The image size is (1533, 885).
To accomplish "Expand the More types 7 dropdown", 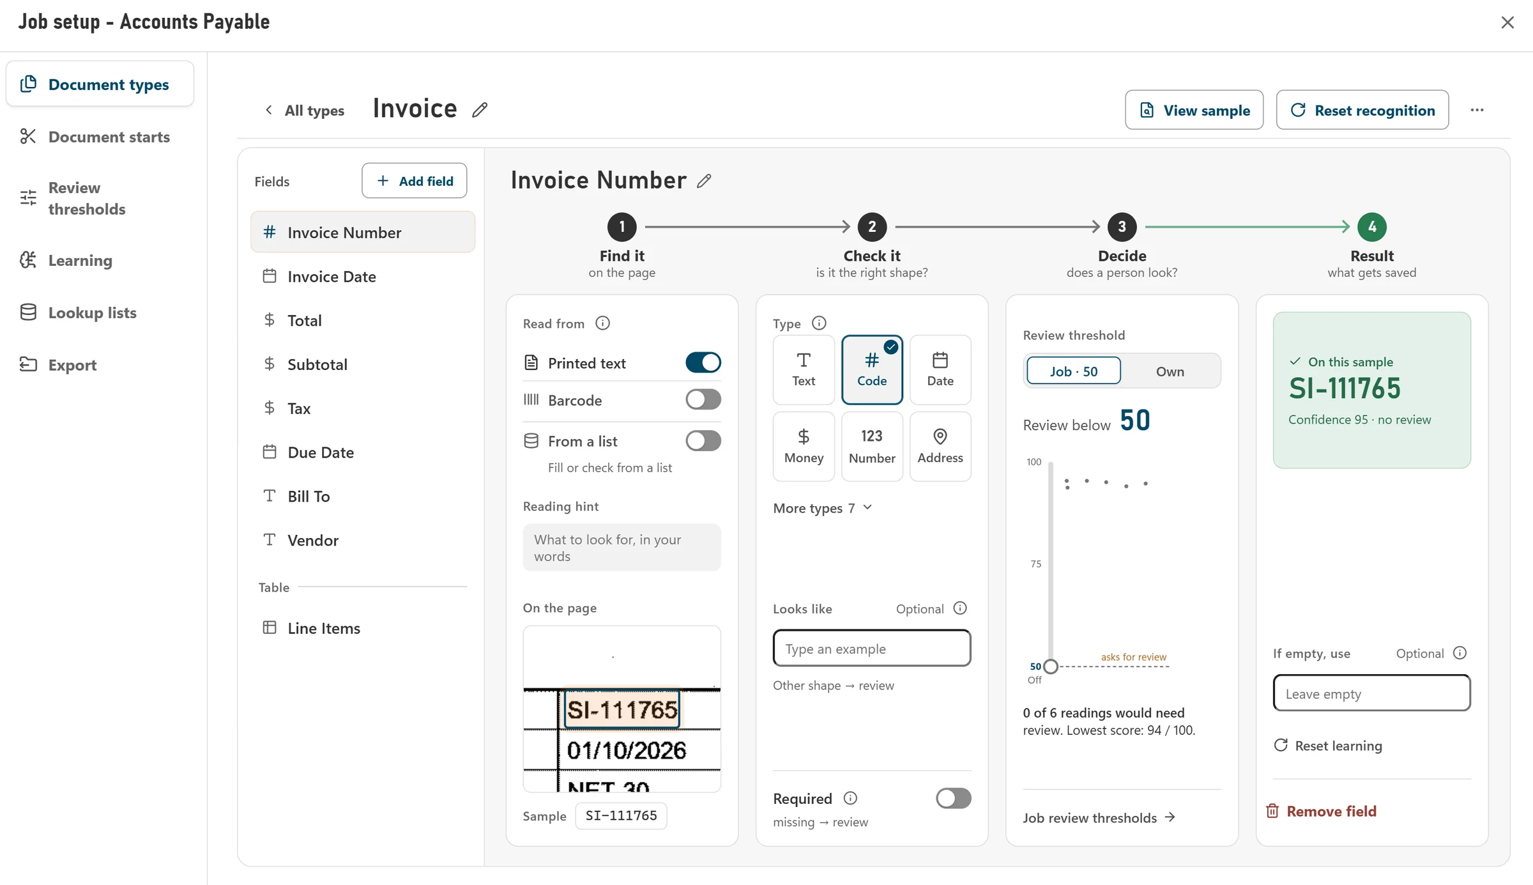I will 823,508.
